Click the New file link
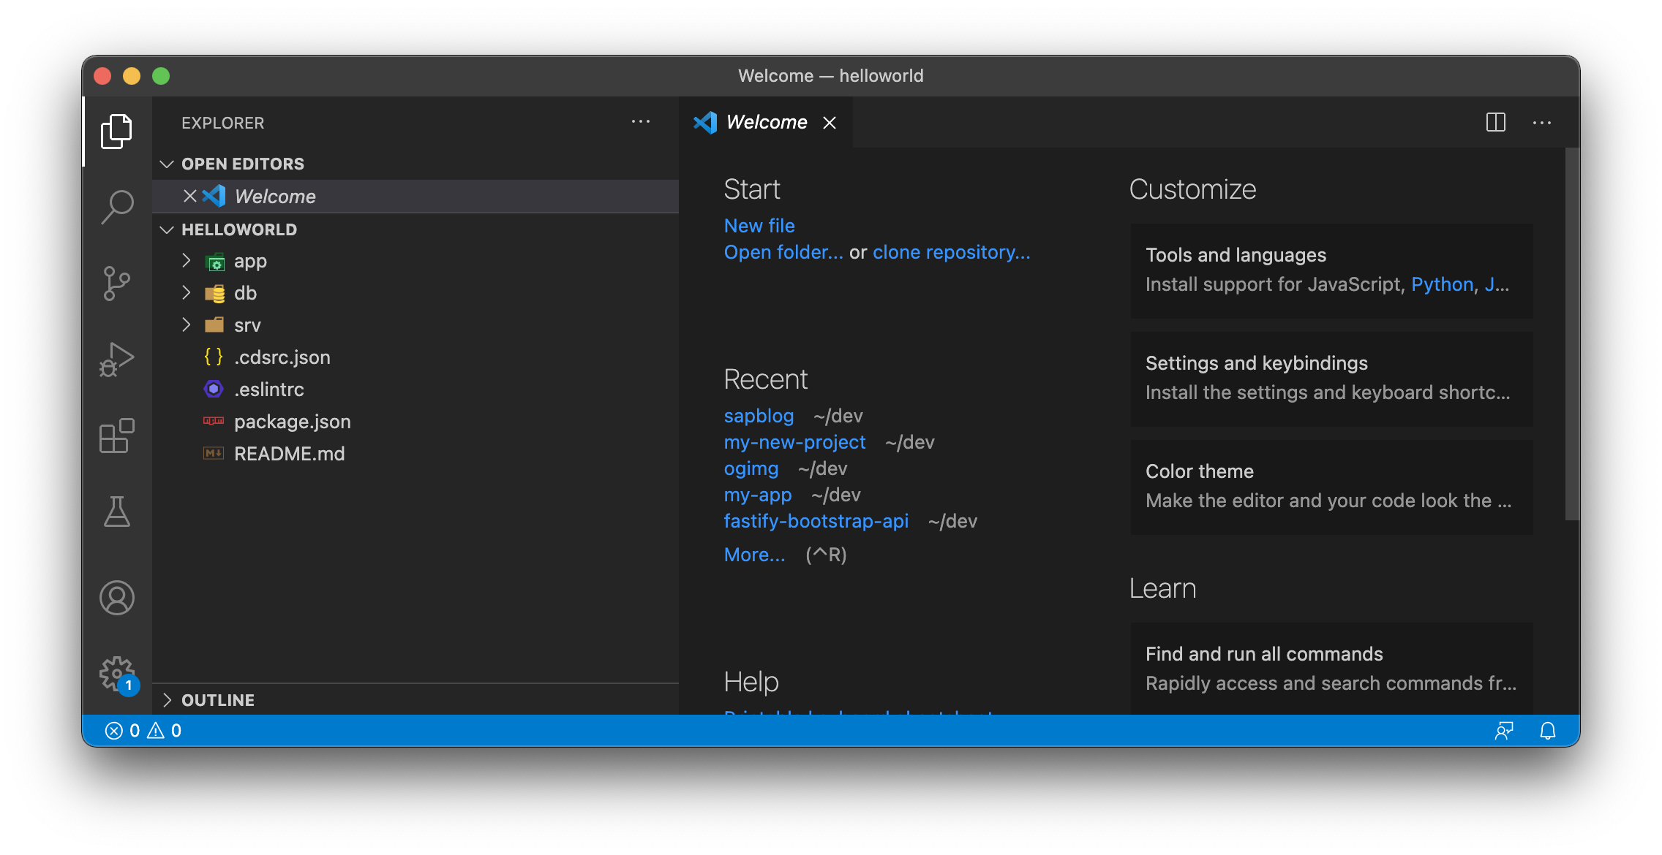 coord(759,226)
